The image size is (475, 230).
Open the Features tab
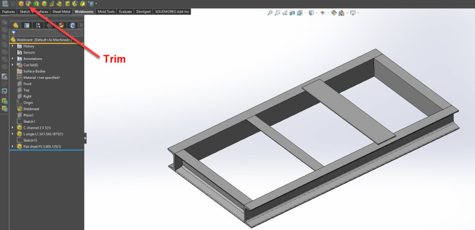click(8, 11)
